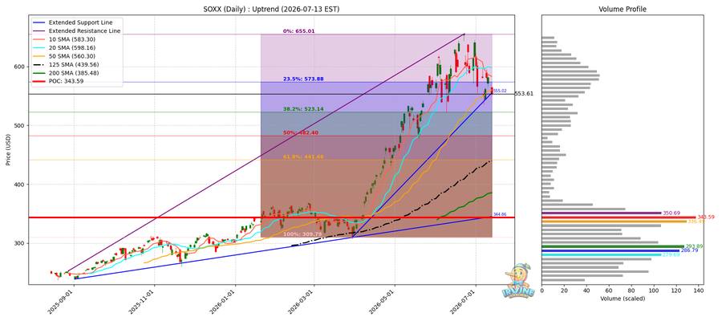Click the 500 price axis tick
The height and width of the screenshot is (321, 722).
20,125
